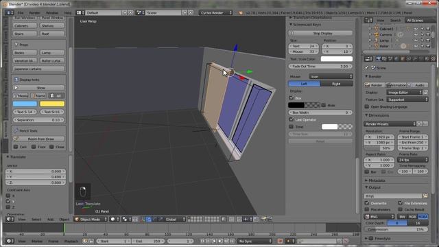Open the Cycles Render engine dropdown
Screen dimensions: 439x247
click(x=216, y=12)
